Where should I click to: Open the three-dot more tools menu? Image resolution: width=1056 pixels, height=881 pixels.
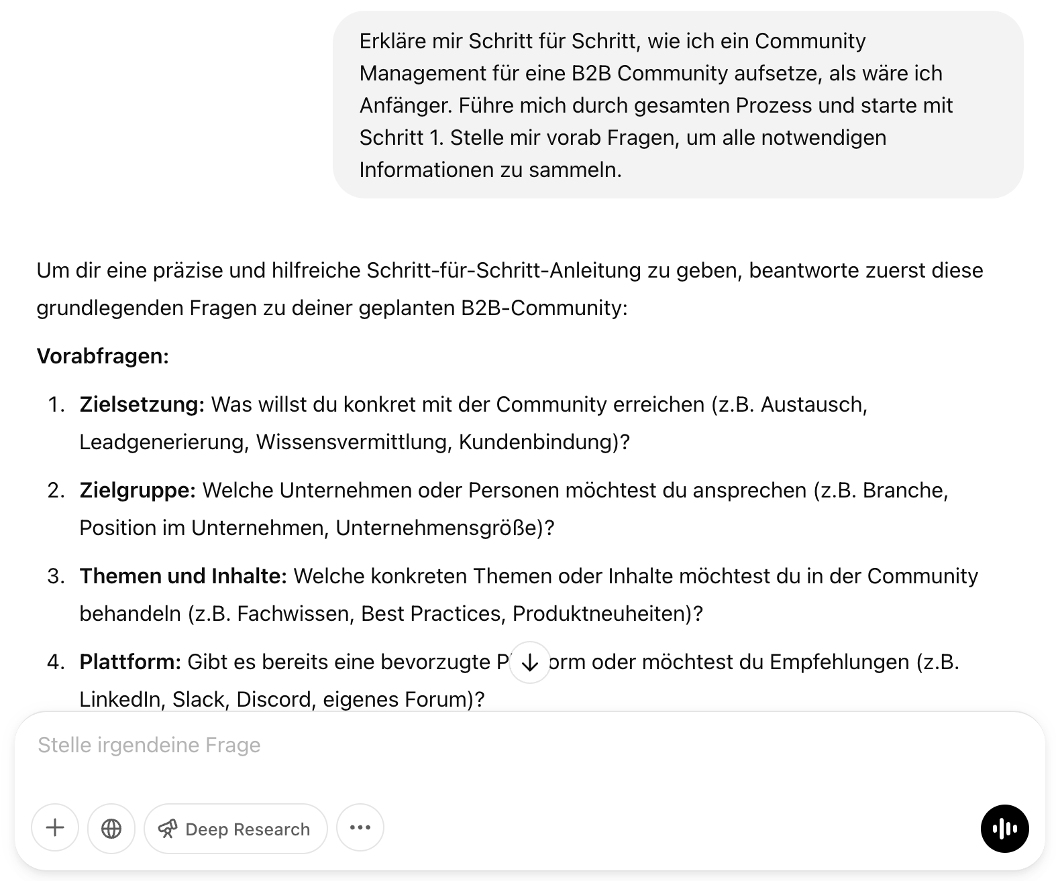tap(360, 828)
